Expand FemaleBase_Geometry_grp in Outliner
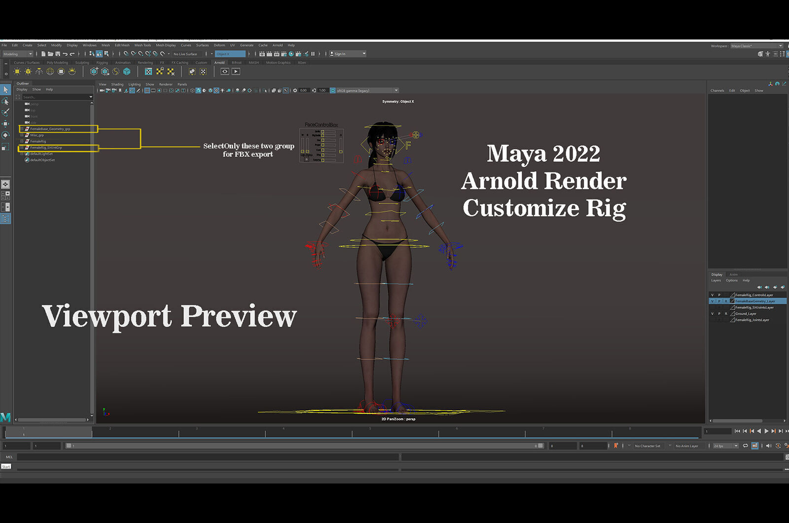Screen dimensions: 789x523 pos(22,129)
